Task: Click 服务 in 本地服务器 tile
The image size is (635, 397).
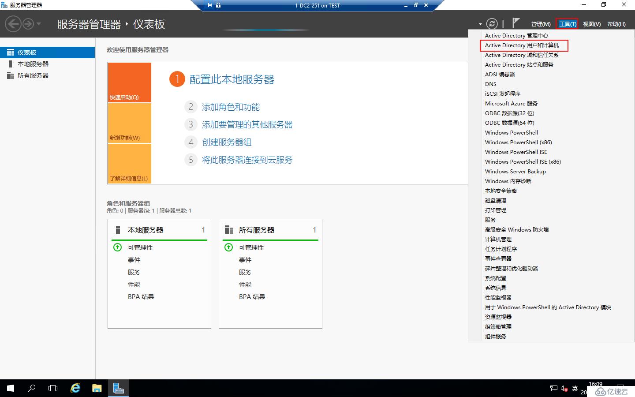Action: [134, 272]
